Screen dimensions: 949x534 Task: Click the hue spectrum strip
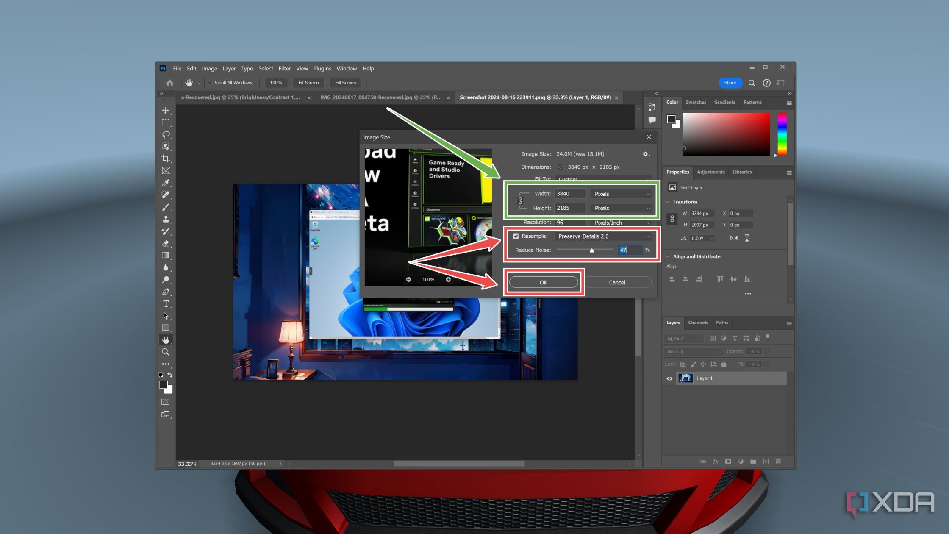782,134
